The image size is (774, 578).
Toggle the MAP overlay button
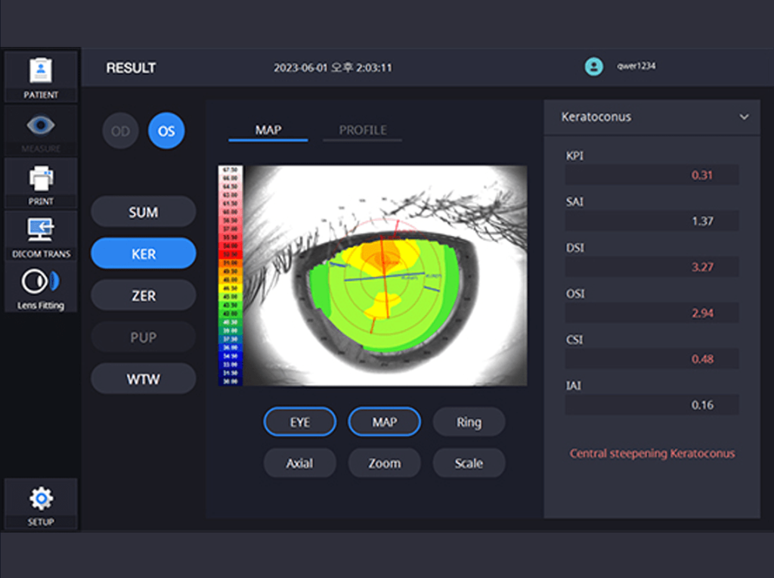[384, 422]
